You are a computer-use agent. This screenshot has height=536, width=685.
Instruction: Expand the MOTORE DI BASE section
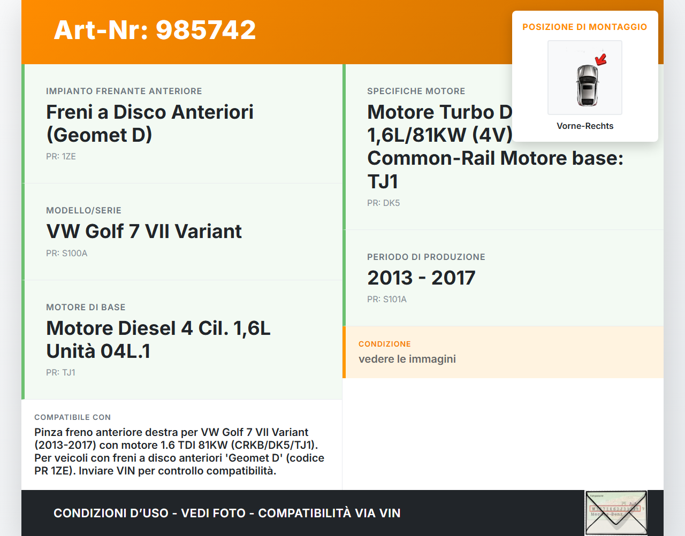(181, 340)
